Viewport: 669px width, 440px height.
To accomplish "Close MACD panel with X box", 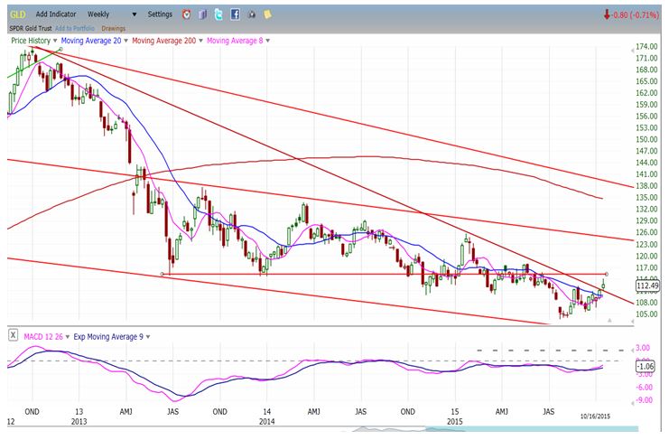I will [x=14, y=335].
